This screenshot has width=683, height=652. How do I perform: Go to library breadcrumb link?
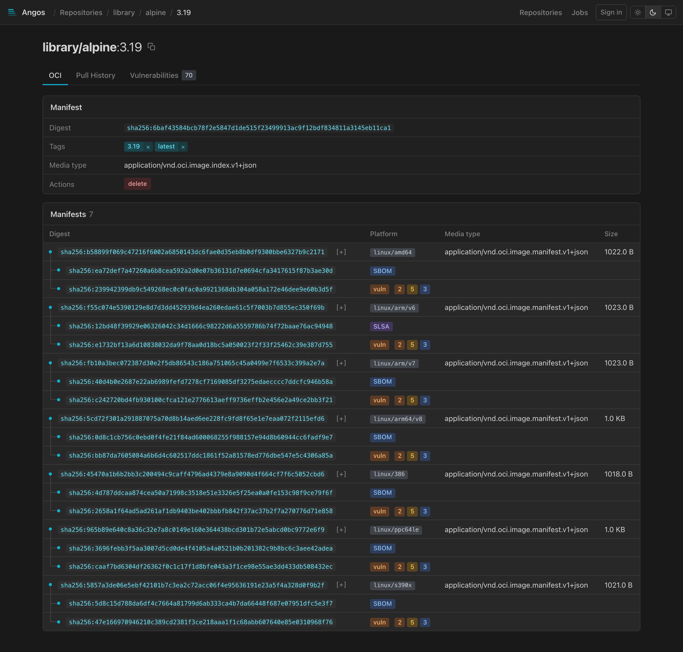[x=124, y=12]
